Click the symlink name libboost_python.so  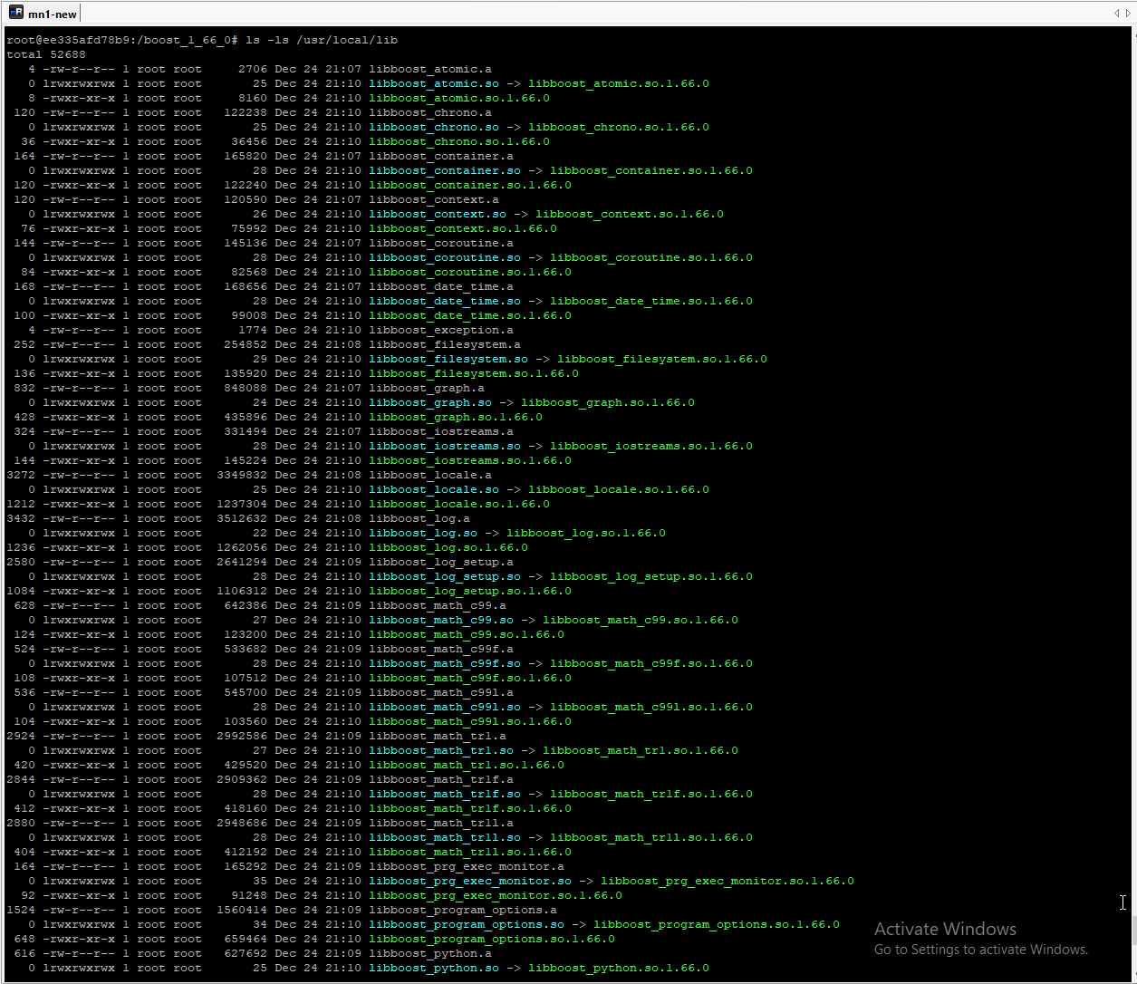coord(434,968)
